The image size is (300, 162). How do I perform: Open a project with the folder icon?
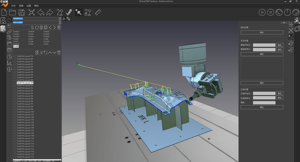(x=12, y=12)
